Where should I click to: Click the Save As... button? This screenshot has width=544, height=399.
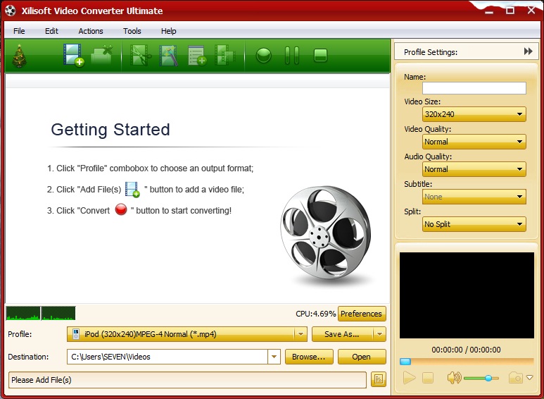[x=342, y=334]
